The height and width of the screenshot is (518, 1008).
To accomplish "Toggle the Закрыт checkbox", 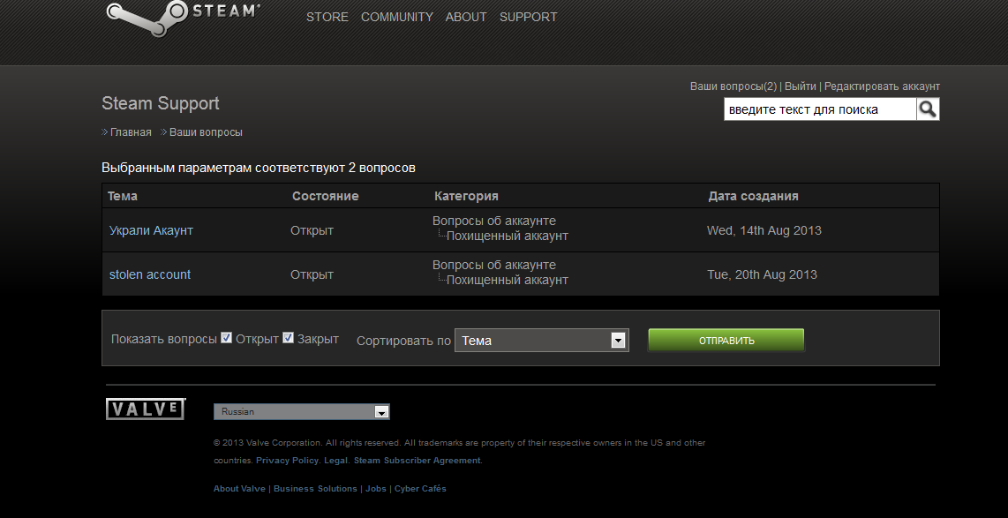I will (288, 337).
